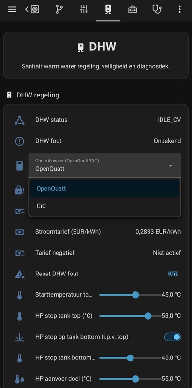Click the Sanitair warm water description text
Screen dimensions: 192x388
[96, 66]
